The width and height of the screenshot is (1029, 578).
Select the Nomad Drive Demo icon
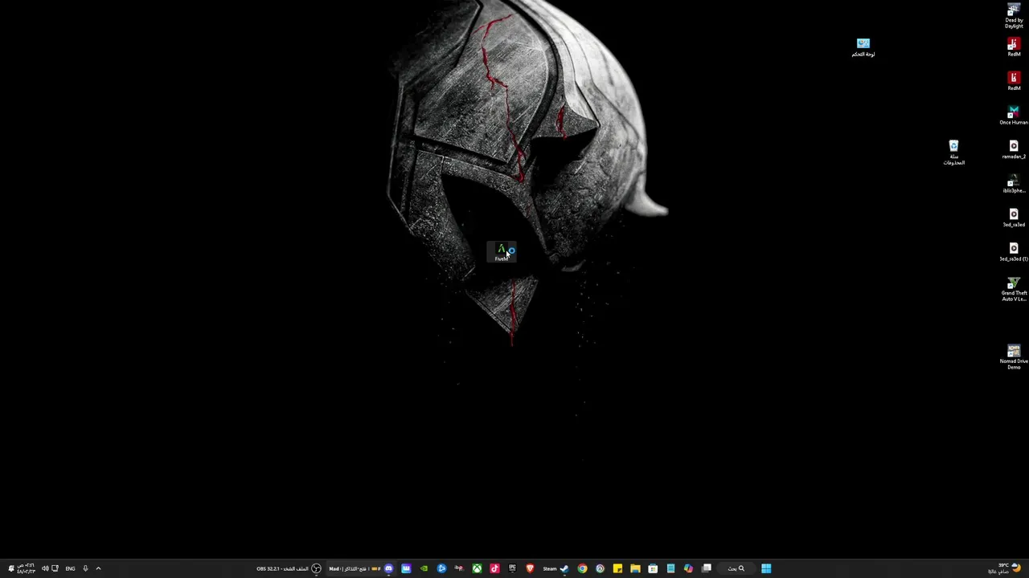[x=1014, y=357]
